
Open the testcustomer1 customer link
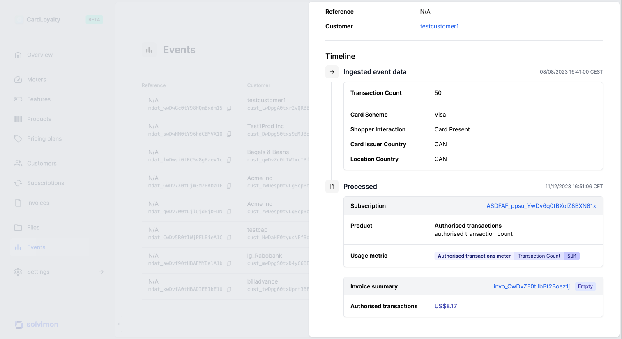439,26
